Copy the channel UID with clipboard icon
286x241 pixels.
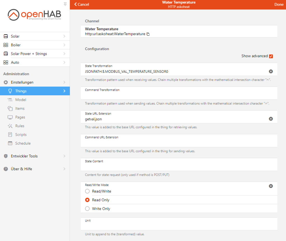148,34
